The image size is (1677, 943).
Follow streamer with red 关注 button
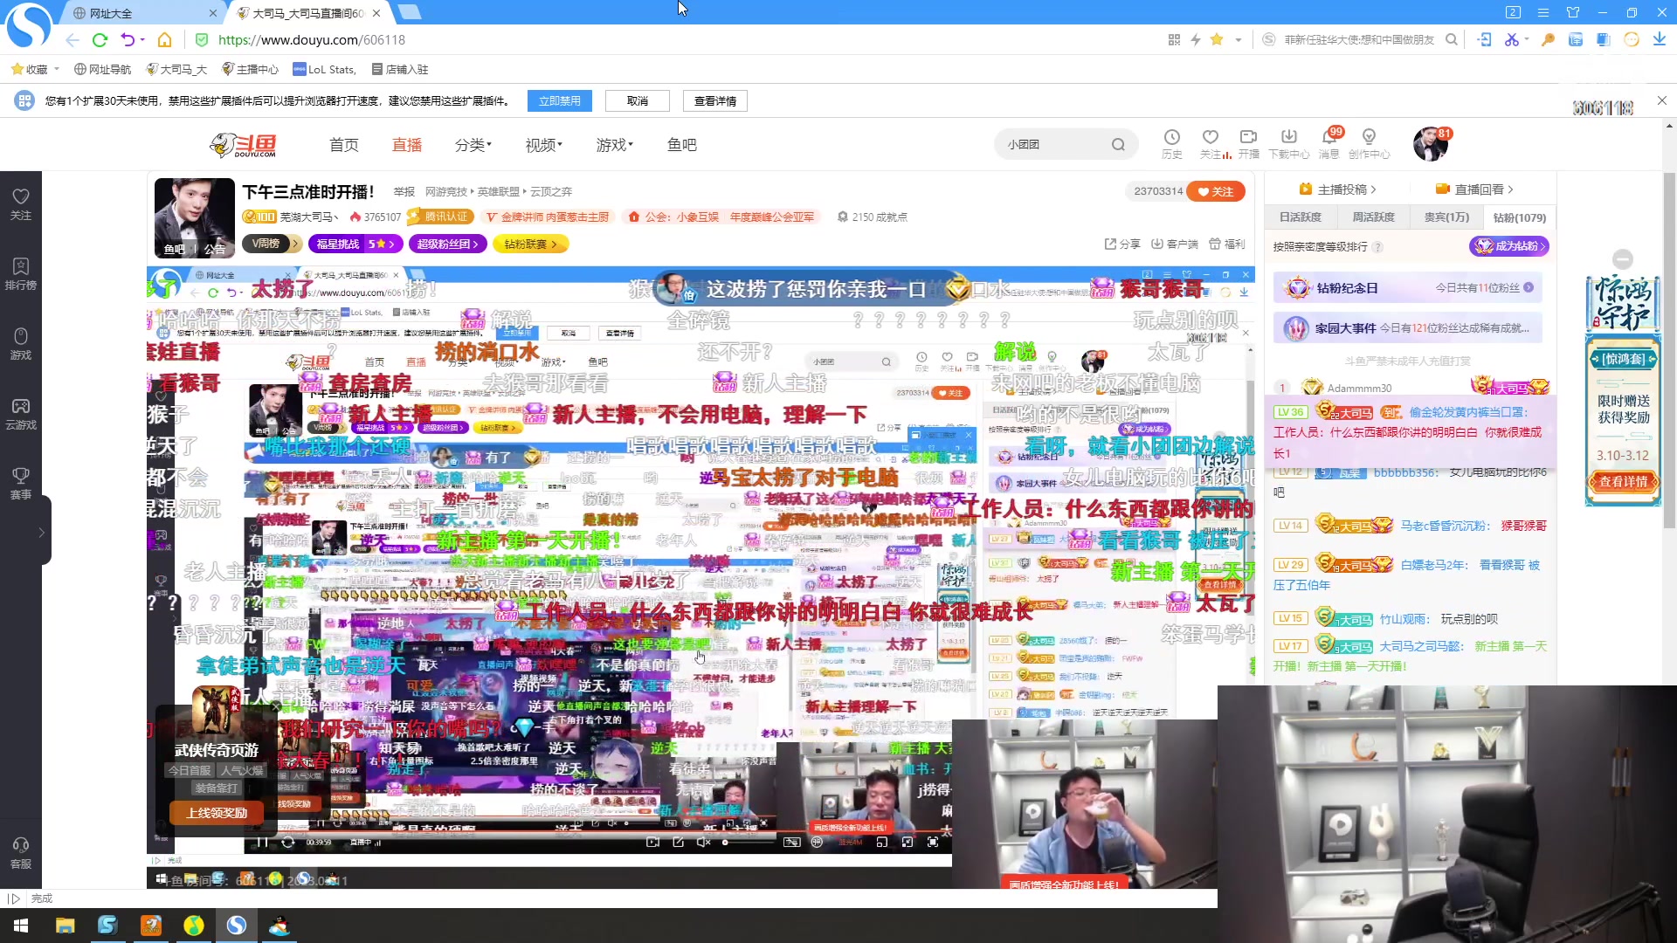(x=1215, y=191)
